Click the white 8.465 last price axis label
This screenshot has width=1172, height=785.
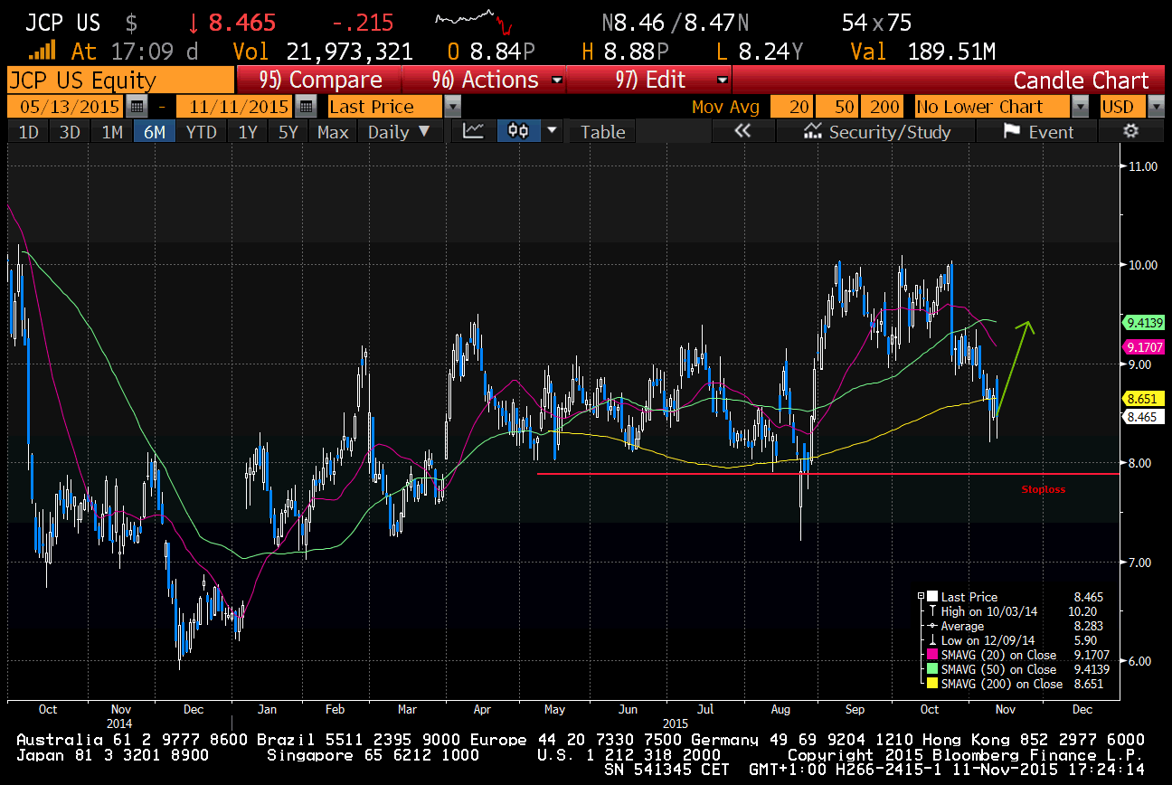coord(1145,417)
